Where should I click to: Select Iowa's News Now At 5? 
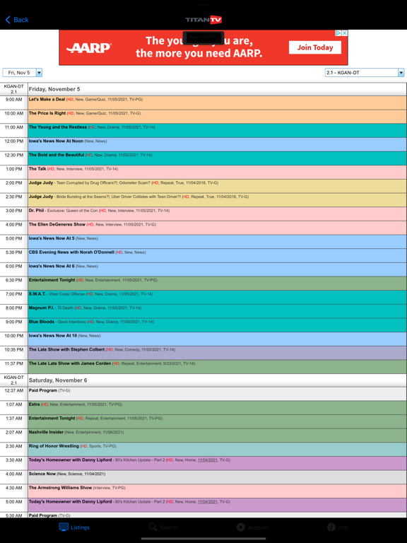[217, 242]
